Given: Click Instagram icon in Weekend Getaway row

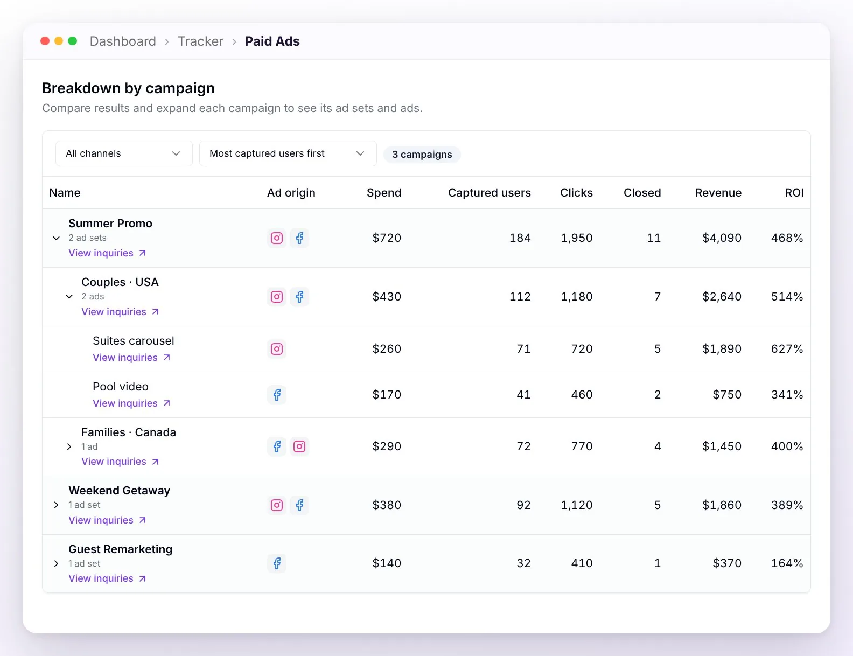Looking at the screenshot, I should tap(277, 505).
